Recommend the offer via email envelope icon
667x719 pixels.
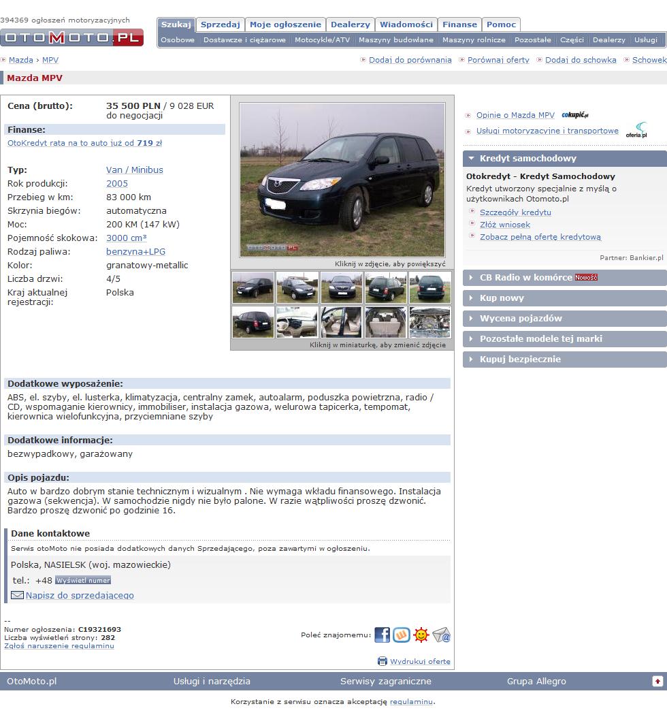coord(442,635)
